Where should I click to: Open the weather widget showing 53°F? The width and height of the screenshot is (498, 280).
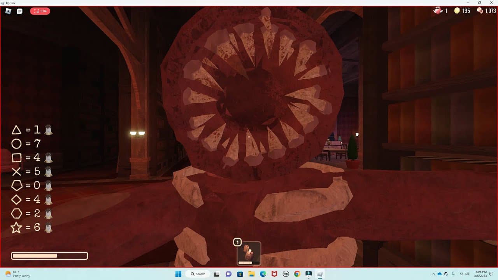point(18,274)
